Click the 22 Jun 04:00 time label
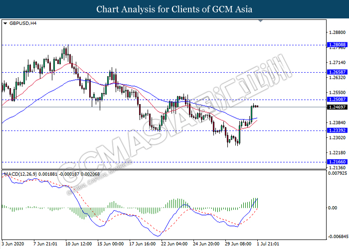The width and height of the screenshot is (349, 249). 174,244
